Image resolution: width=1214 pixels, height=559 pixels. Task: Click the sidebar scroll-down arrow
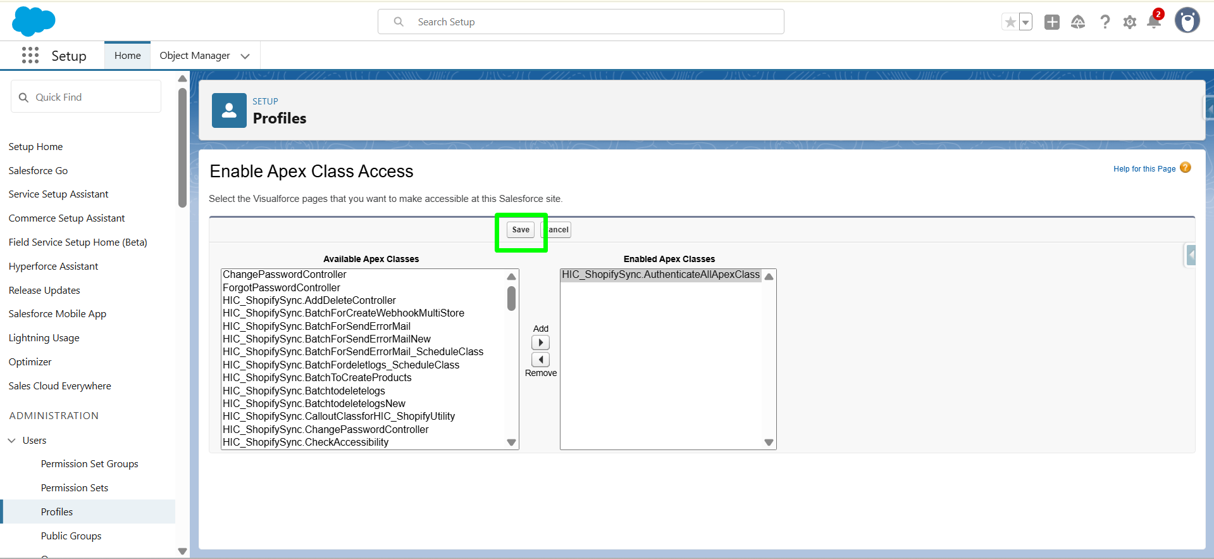pyautogui.click(x=182, y=551)
